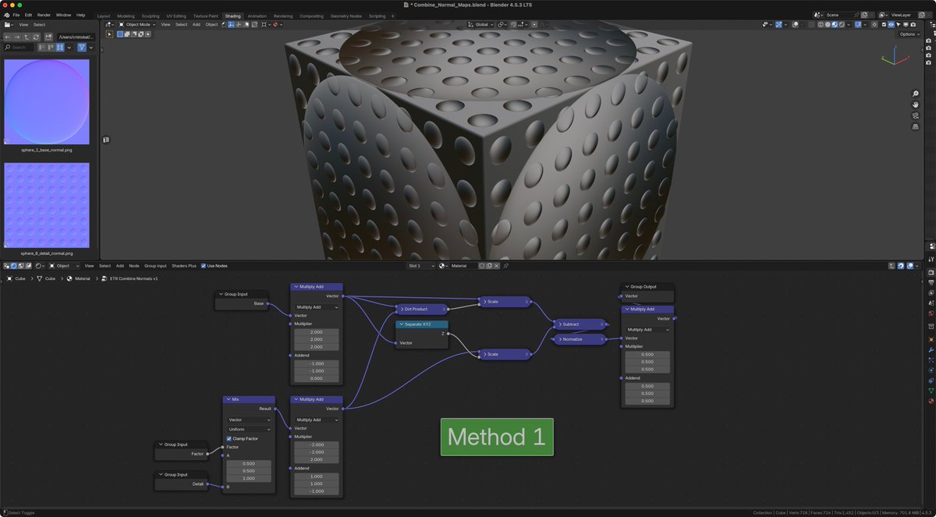
Task: Switch to the Modeling workspace tab
Action: coord(126,16)
